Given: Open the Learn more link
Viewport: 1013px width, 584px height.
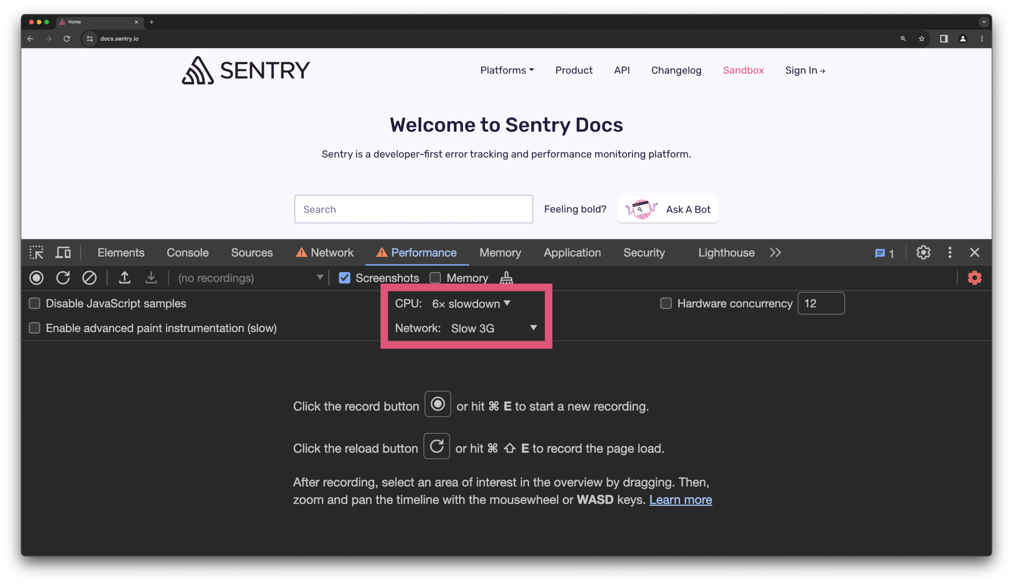Looking at the screenshot, I should [x=680, y=500].
